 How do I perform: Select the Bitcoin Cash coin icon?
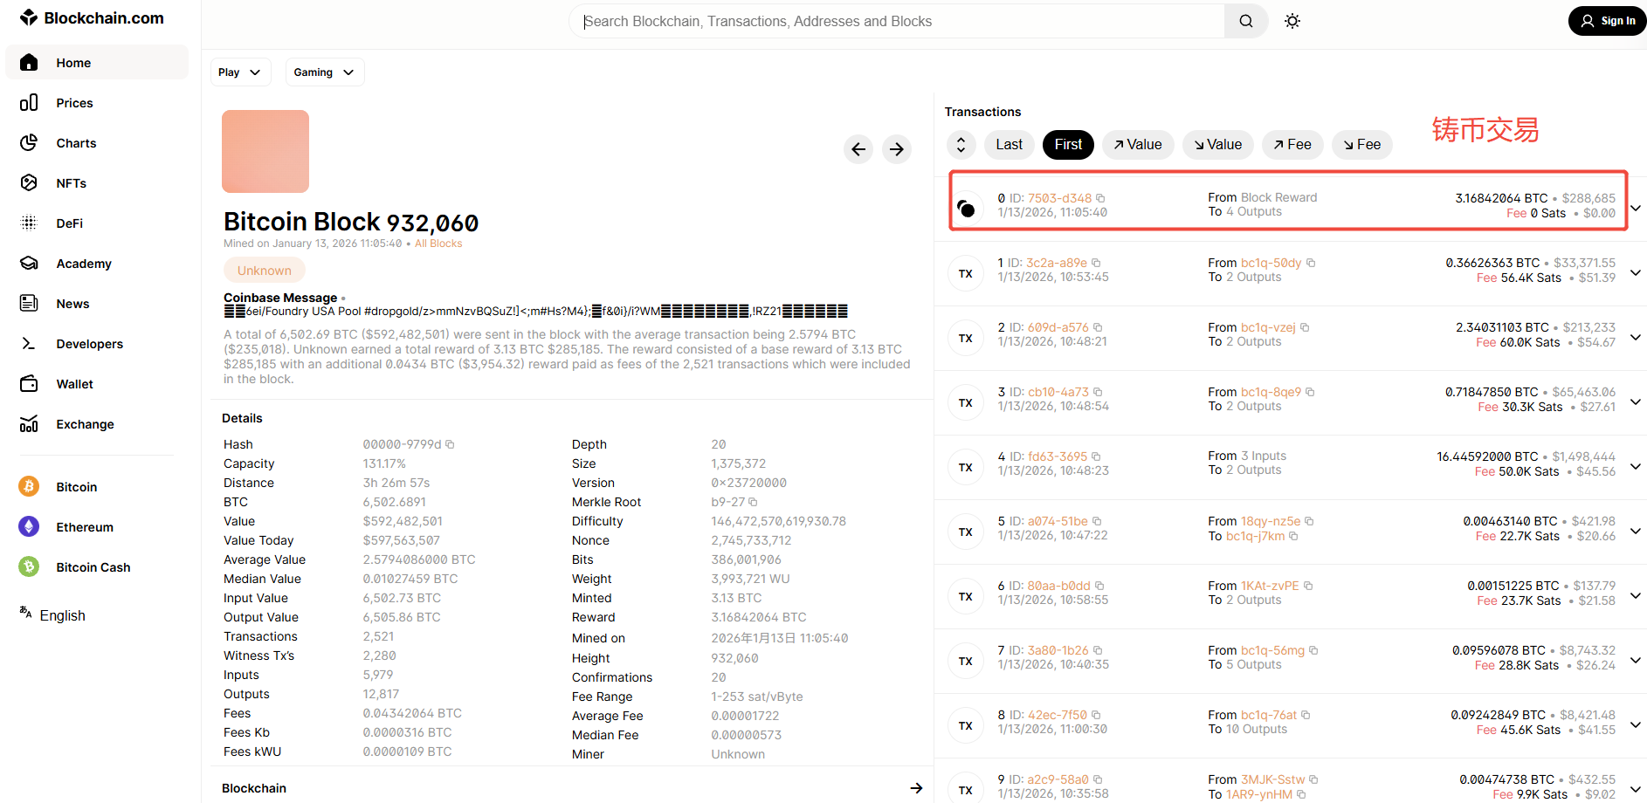29,567
